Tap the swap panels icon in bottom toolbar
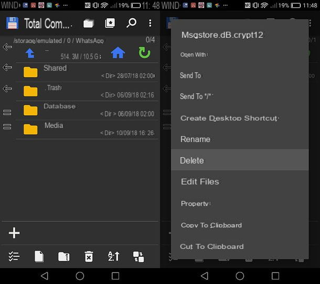This screenshot has width=320, height=284. point(138,257)
